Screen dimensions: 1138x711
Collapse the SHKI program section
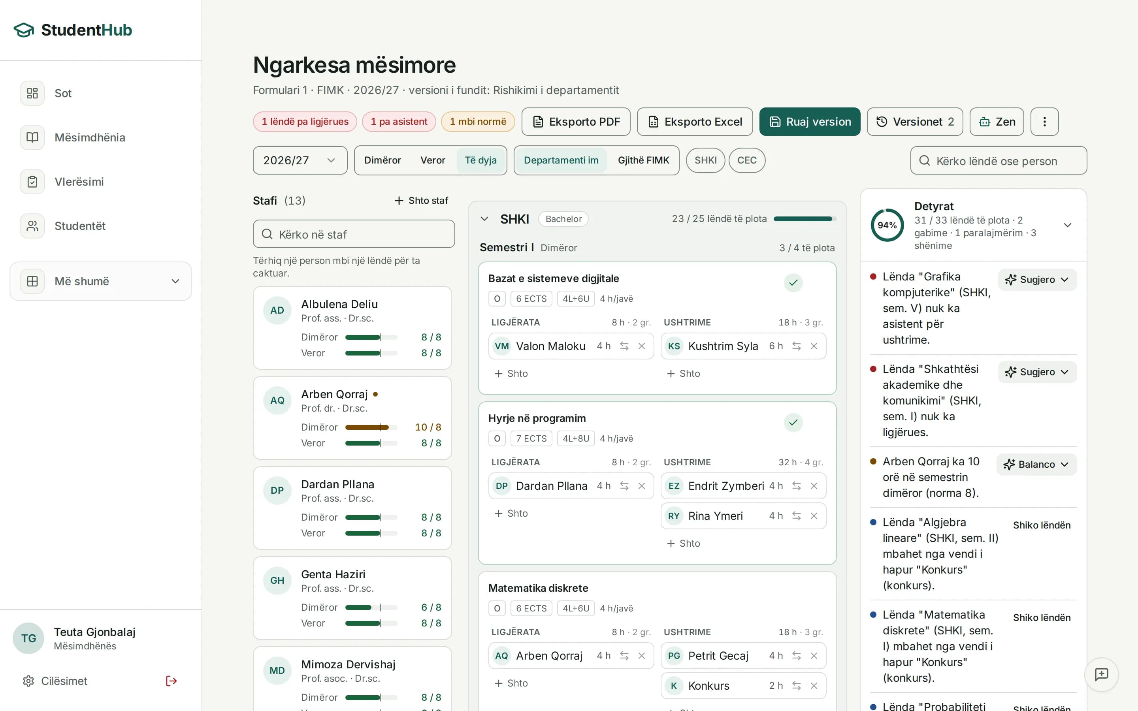coord(484,219)
